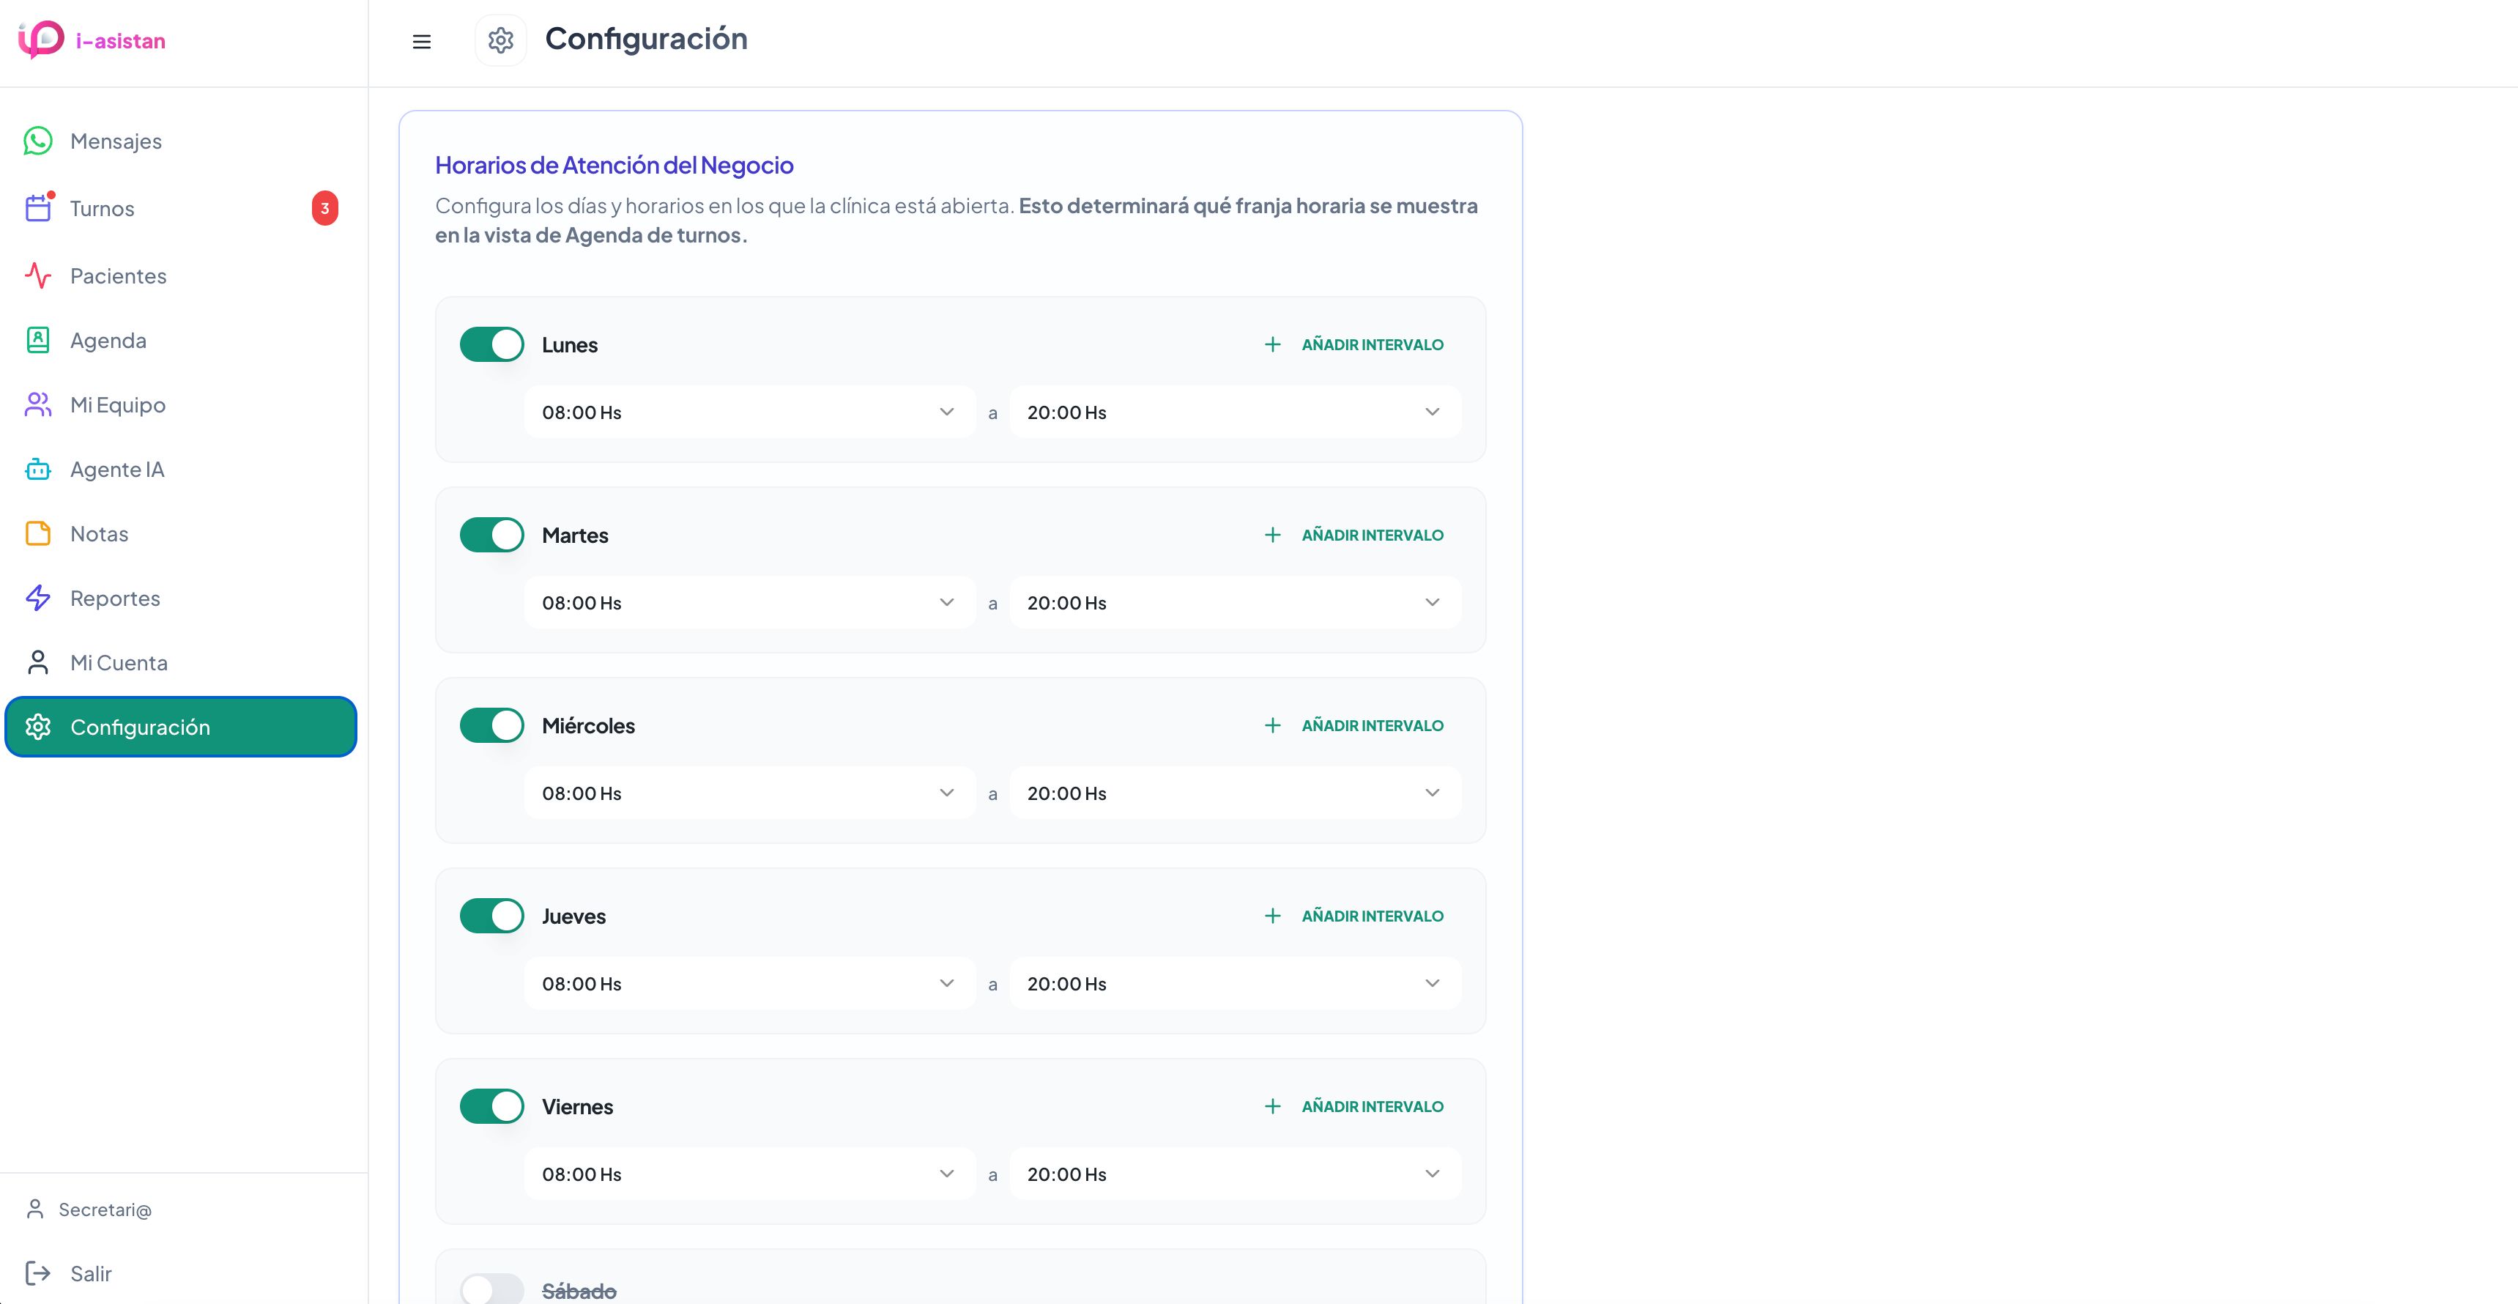Open Mi Cuenta menu item
The height and width of the screenshot is (1304, 2518).
click(181, 663)
